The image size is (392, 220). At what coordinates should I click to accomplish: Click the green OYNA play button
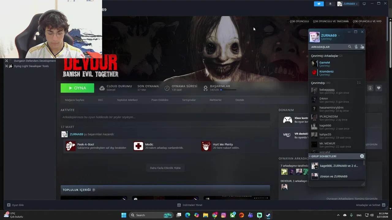[77, 88]
